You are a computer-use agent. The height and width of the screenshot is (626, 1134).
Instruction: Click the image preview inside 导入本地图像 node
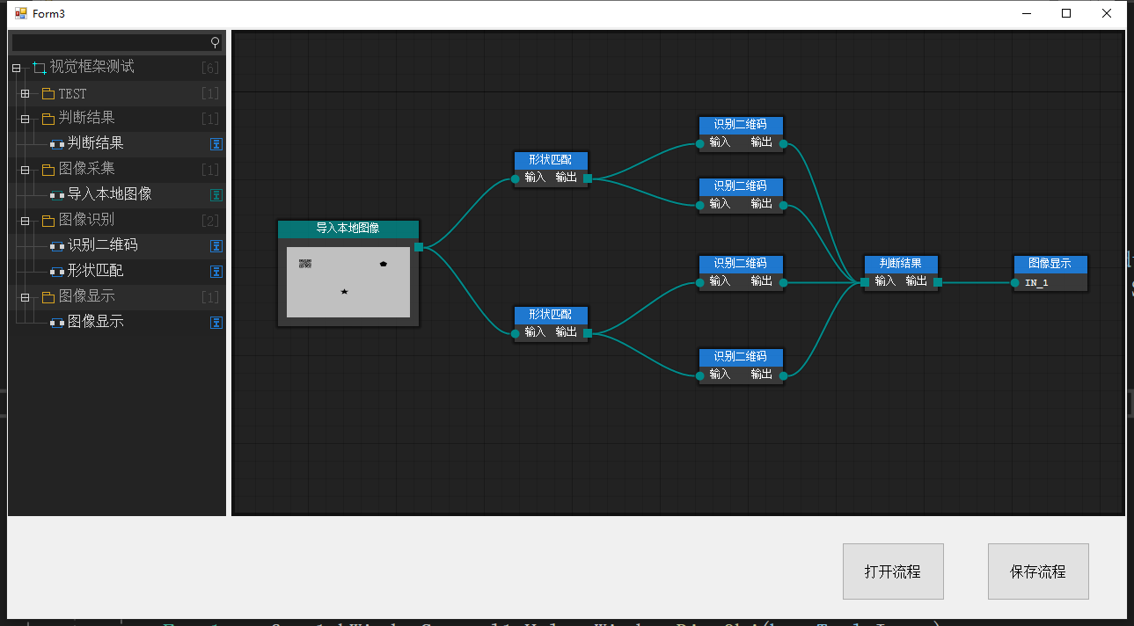click(348, 282)
